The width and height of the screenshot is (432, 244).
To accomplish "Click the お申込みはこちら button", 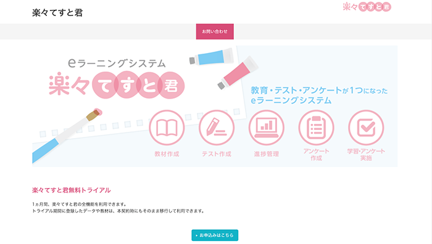I will (x=215, y=235).
